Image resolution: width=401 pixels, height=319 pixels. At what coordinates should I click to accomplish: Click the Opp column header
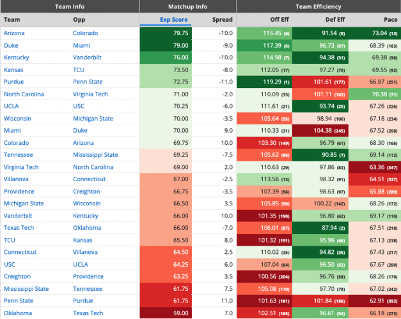coord(79,20)
